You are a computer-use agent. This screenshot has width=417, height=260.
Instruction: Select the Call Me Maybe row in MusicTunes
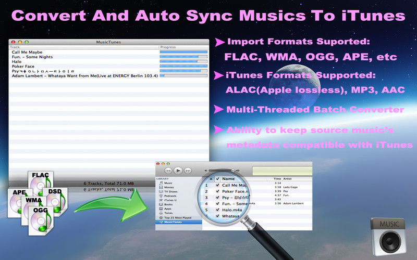click(x=109, y=53)
